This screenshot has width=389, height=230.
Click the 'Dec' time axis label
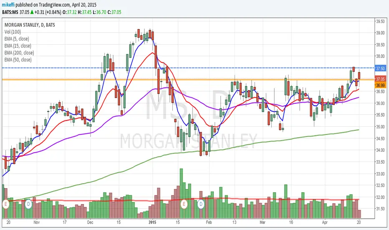[x=90, y=222]
